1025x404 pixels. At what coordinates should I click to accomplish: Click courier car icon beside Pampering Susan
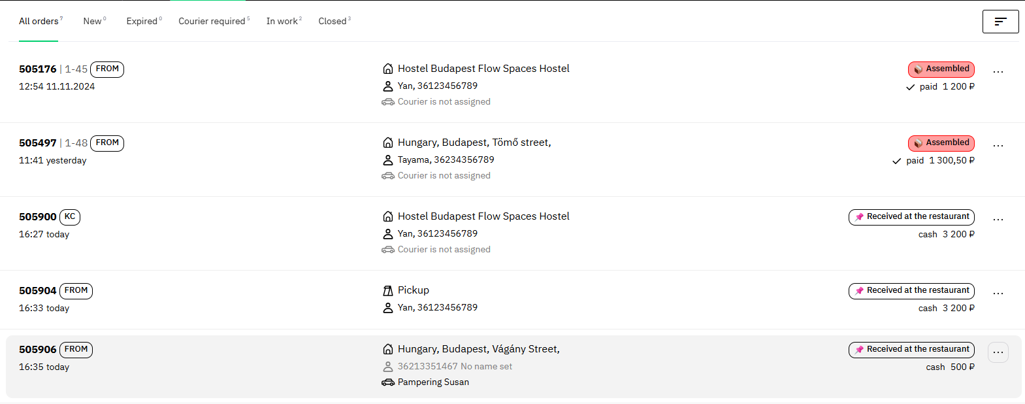[x=388, y=382]
